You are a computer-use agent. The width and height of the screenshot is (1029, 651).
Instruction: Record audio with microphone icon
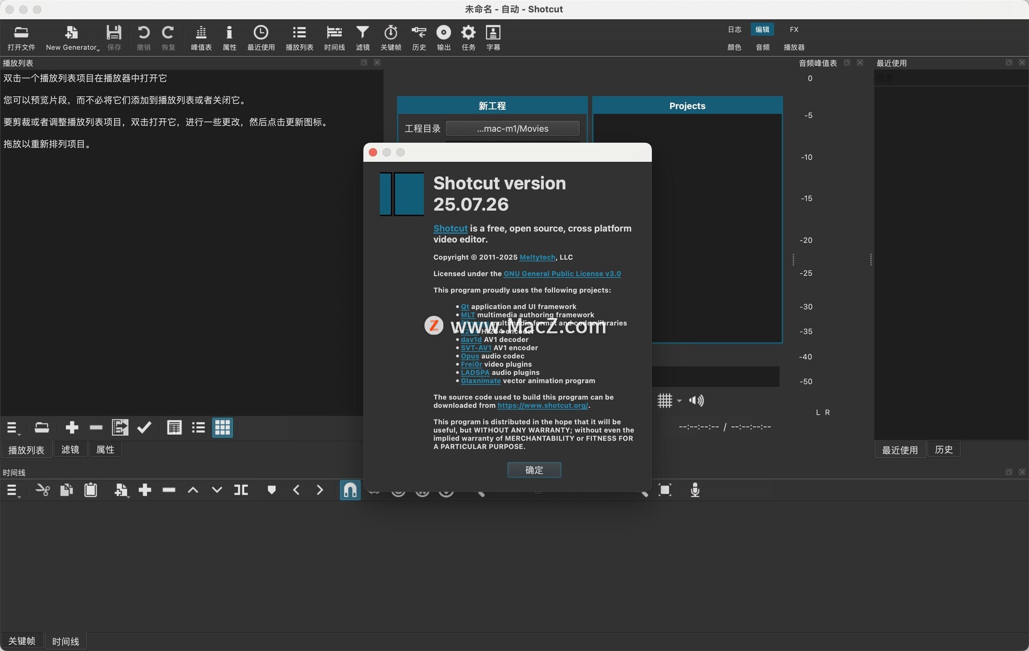(x=695, y=490)
